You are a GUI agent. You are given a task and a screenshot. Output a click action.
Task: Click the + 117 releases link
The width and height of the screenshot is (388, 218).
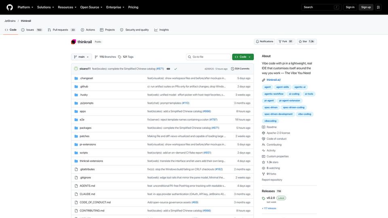[269, 208]
